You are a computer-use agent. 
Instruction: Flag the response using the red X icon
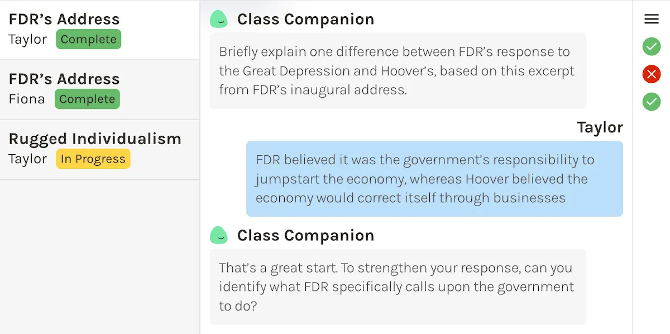pyautogui.click(x=651, y=74)
